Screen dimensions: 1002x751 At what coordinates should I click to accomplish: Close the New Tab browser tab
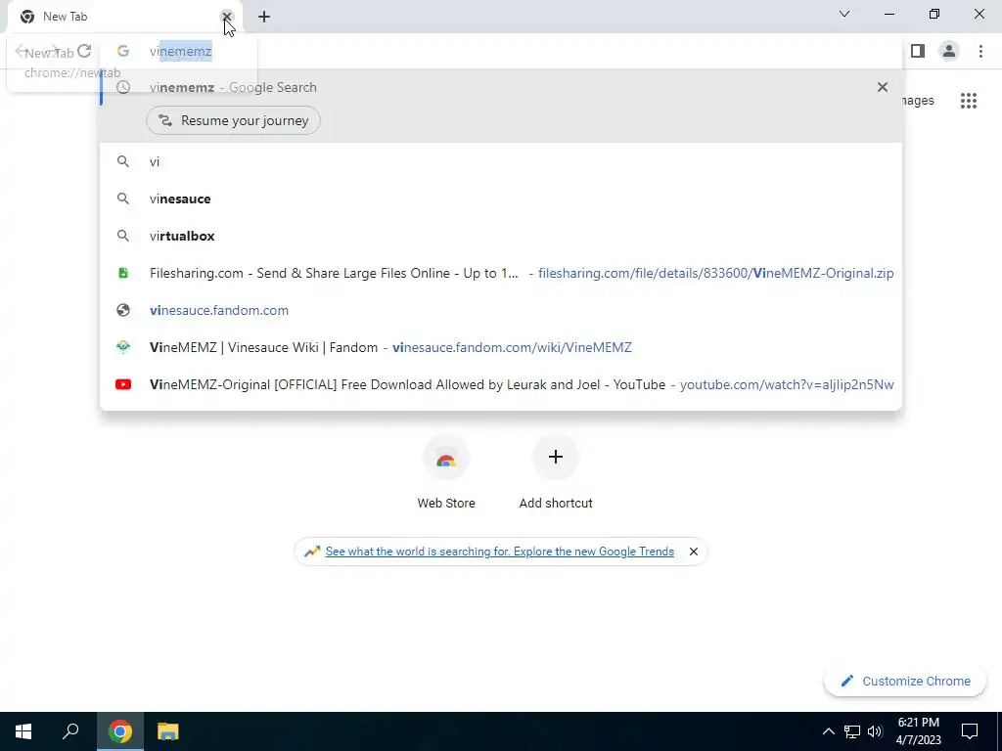click(x=226, y=17)
